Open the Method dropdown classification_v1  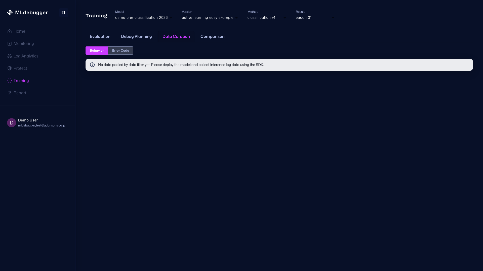[x=267, y=18]
